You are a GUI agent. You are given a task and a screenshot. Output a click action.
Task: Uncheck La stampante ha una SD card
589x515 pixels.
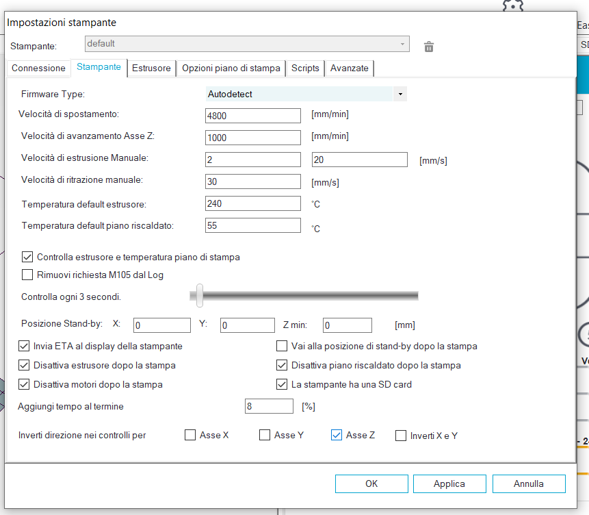(282, 384)
